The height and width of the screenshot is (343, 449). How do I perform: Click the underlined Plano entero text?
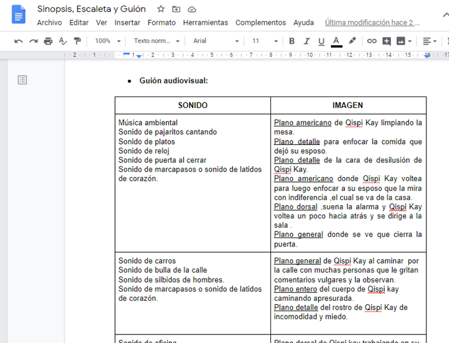pos(295,289)
